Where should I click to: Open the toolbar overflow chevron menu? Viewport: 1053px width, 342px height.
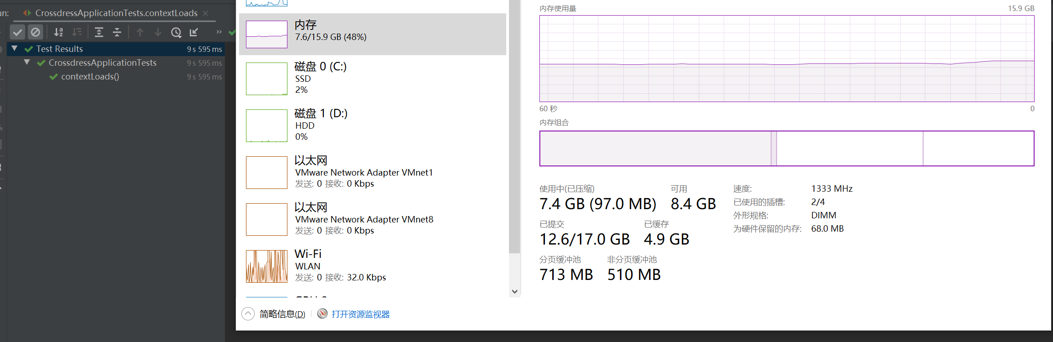(x=218, y=32)
